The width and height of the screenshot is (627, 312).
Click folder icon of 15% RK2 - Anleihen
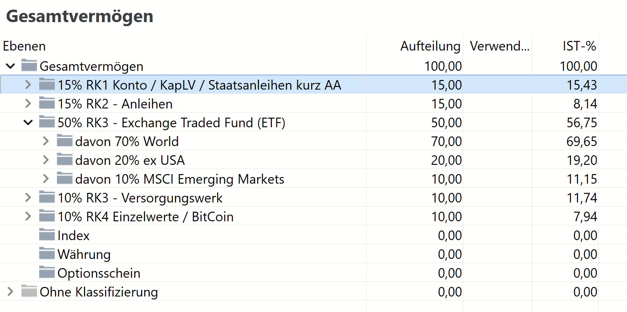[x=47, y=103]
